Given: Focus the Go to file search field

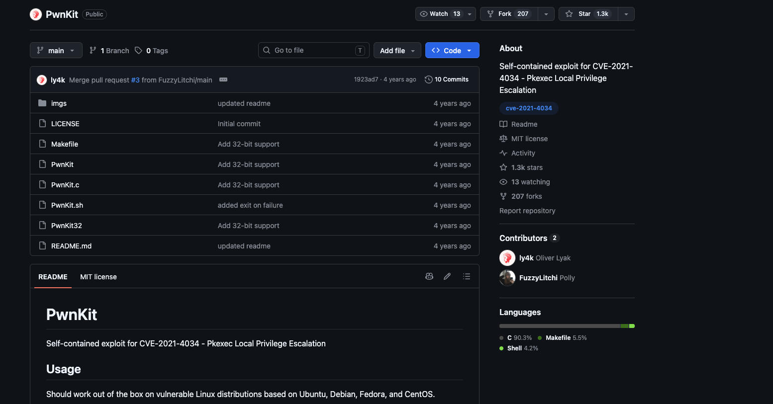Looking at the screenshot, I should point(313,50).
